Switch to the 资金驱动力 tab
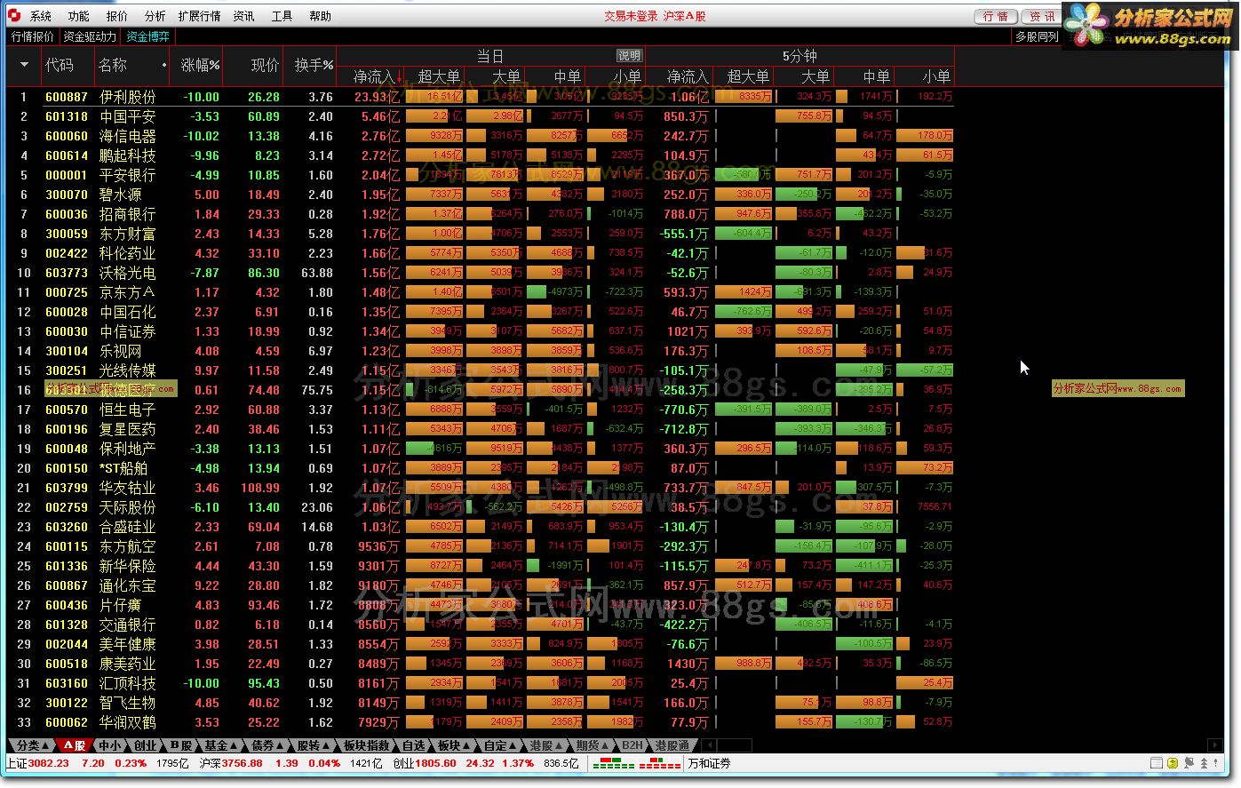Viewport: 1241px width, 788px height. point(90,36)
